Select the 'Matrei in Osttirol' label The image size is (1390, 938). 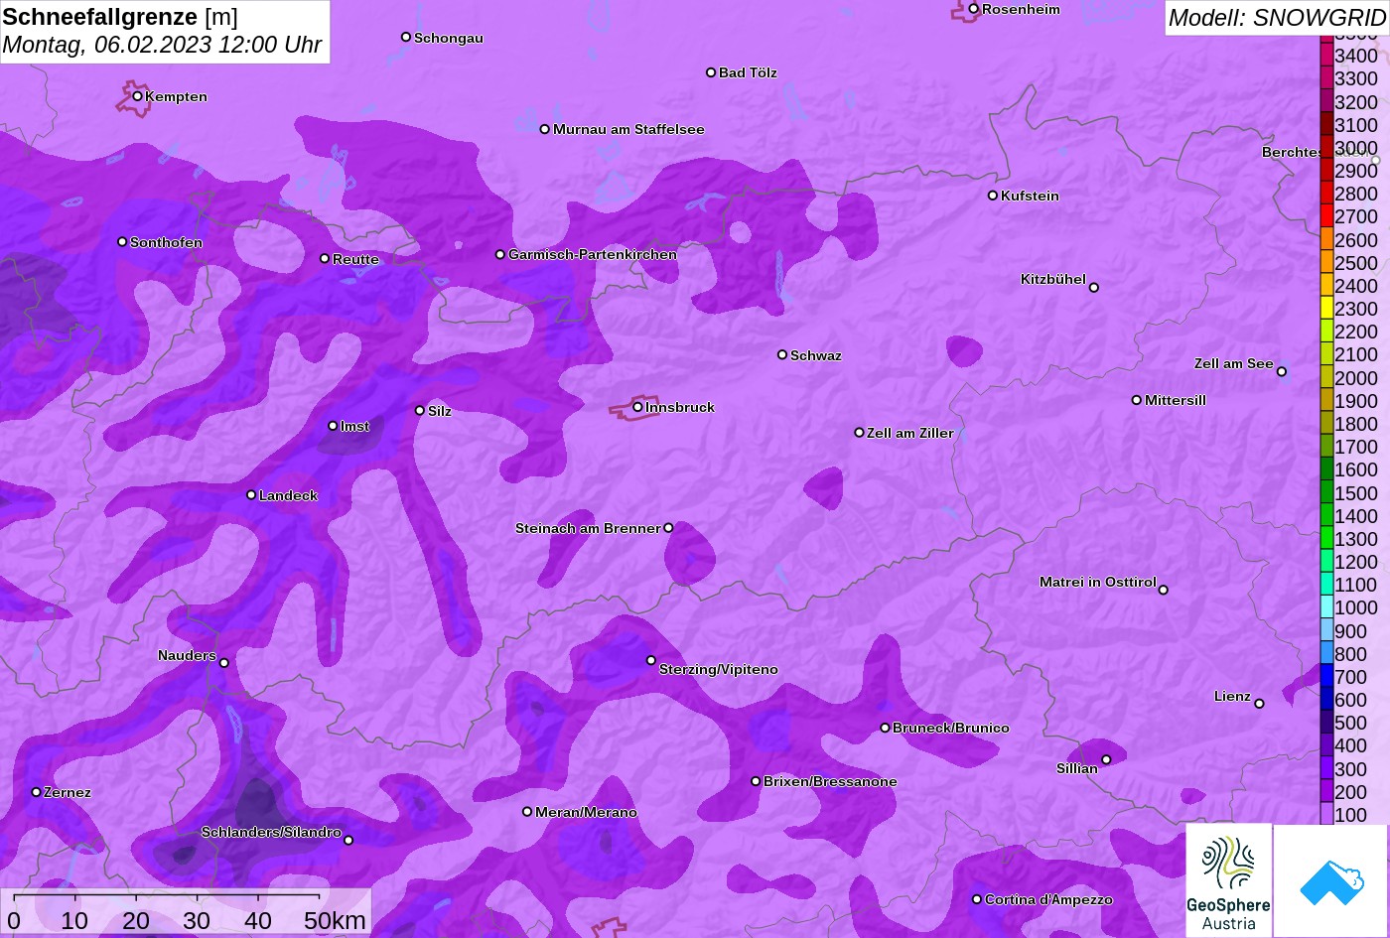tap(1098, 582)
